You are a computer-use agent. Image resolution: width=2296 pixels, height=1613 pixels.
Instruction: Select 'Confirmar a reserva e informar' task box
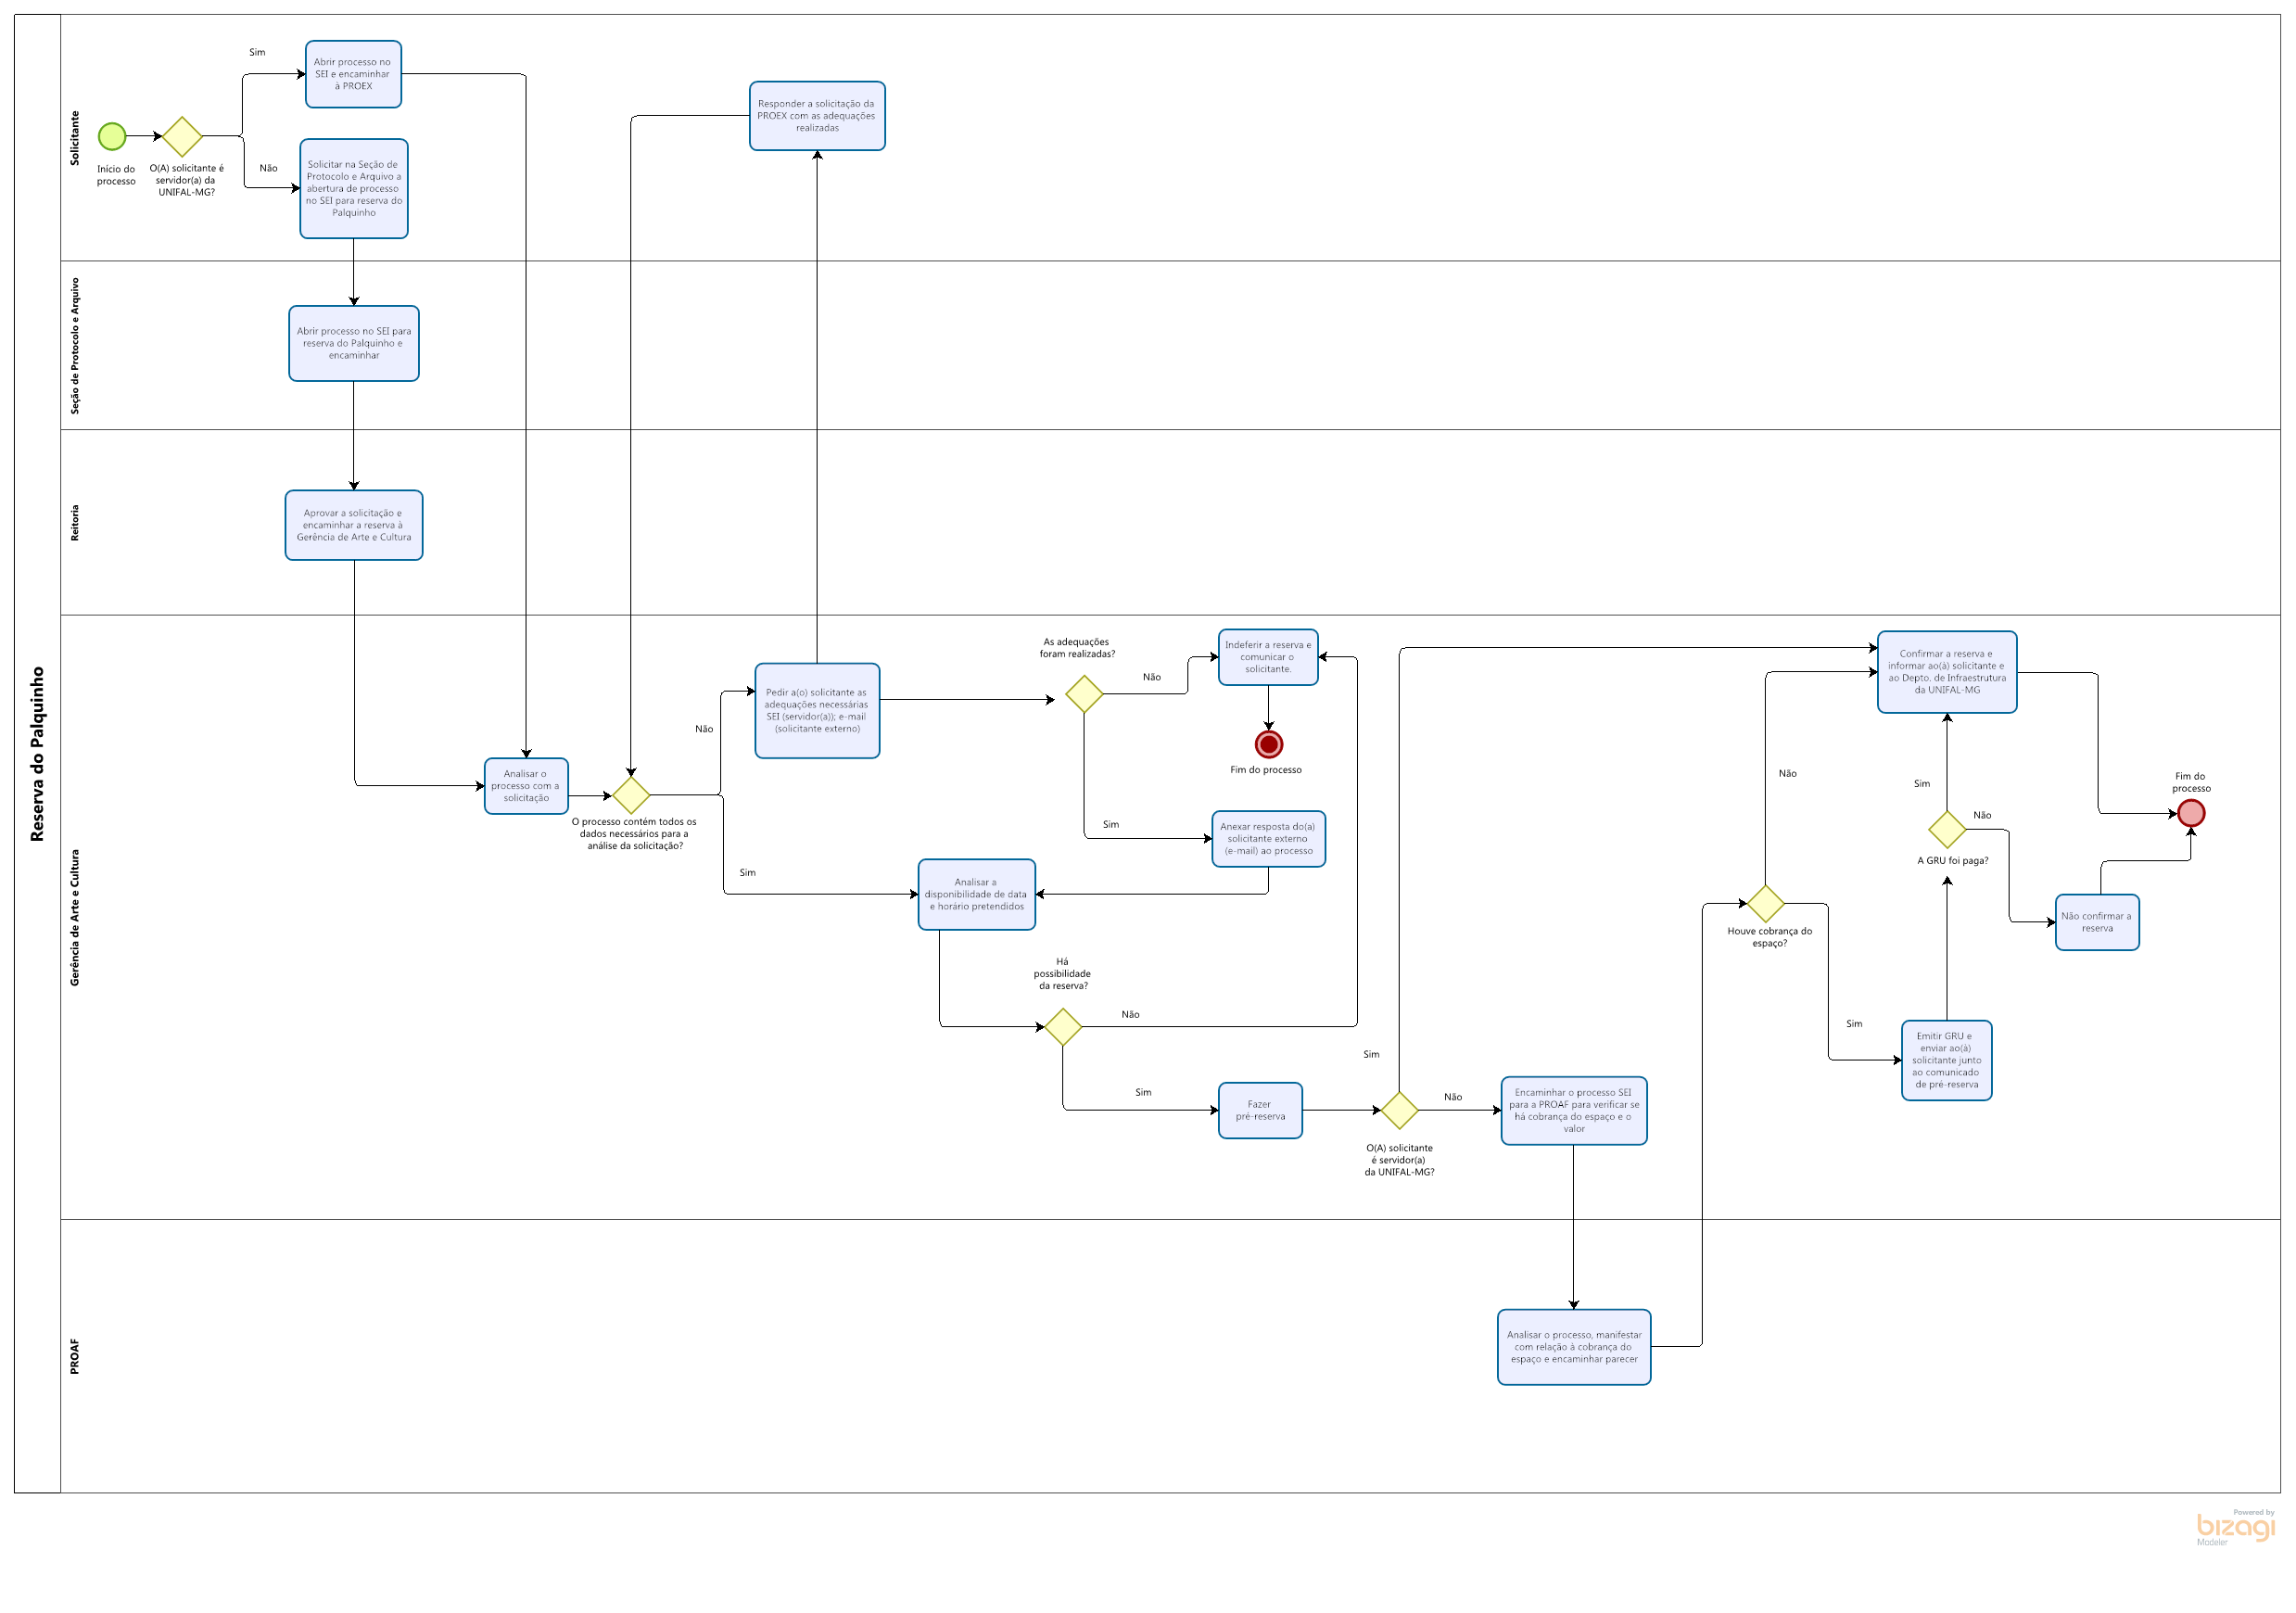coord(1947,672)
